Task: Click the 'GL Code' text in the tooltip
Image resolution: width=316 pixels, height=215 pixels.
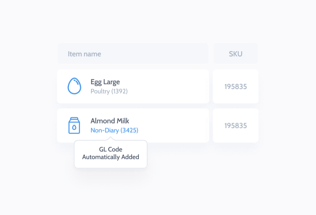Action: [111, 149]
